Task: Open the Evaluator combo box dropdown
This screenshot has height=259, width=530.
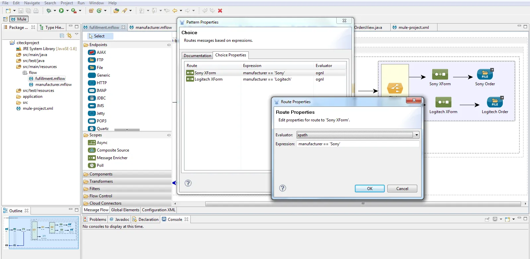Action: click(x=417, y=135)
